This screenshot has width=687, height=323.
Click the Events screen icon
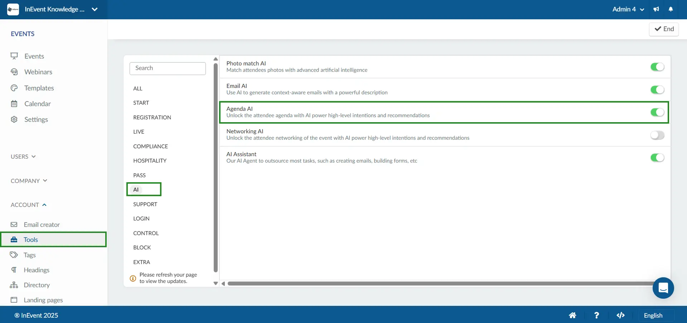(x=14, y=56)
